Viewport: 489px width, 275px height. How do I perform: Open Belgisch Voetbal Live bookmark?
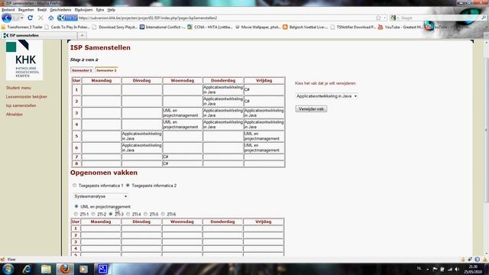[x=306, y=27]
